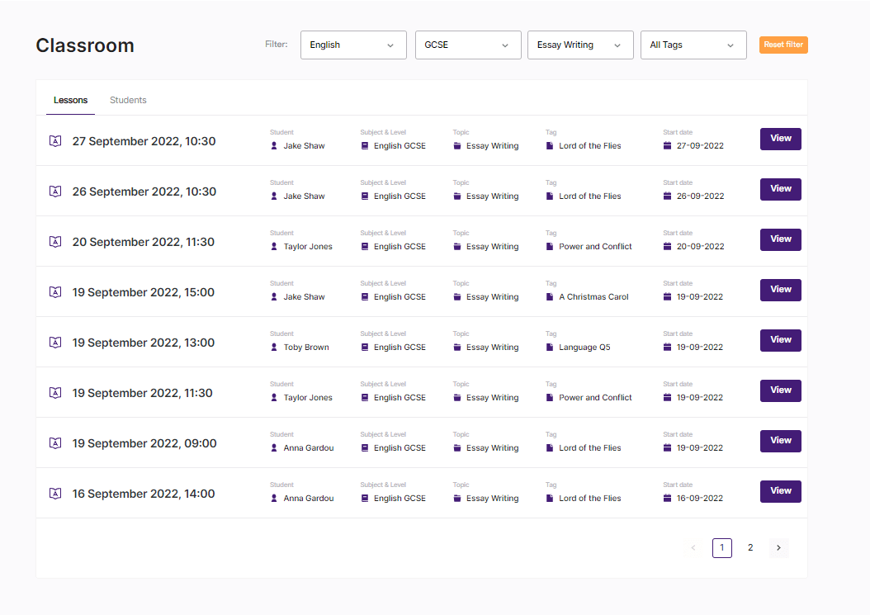Expand the All Tags filter dropdown
This screenshot has height=615, width=870.
point(693,45)
